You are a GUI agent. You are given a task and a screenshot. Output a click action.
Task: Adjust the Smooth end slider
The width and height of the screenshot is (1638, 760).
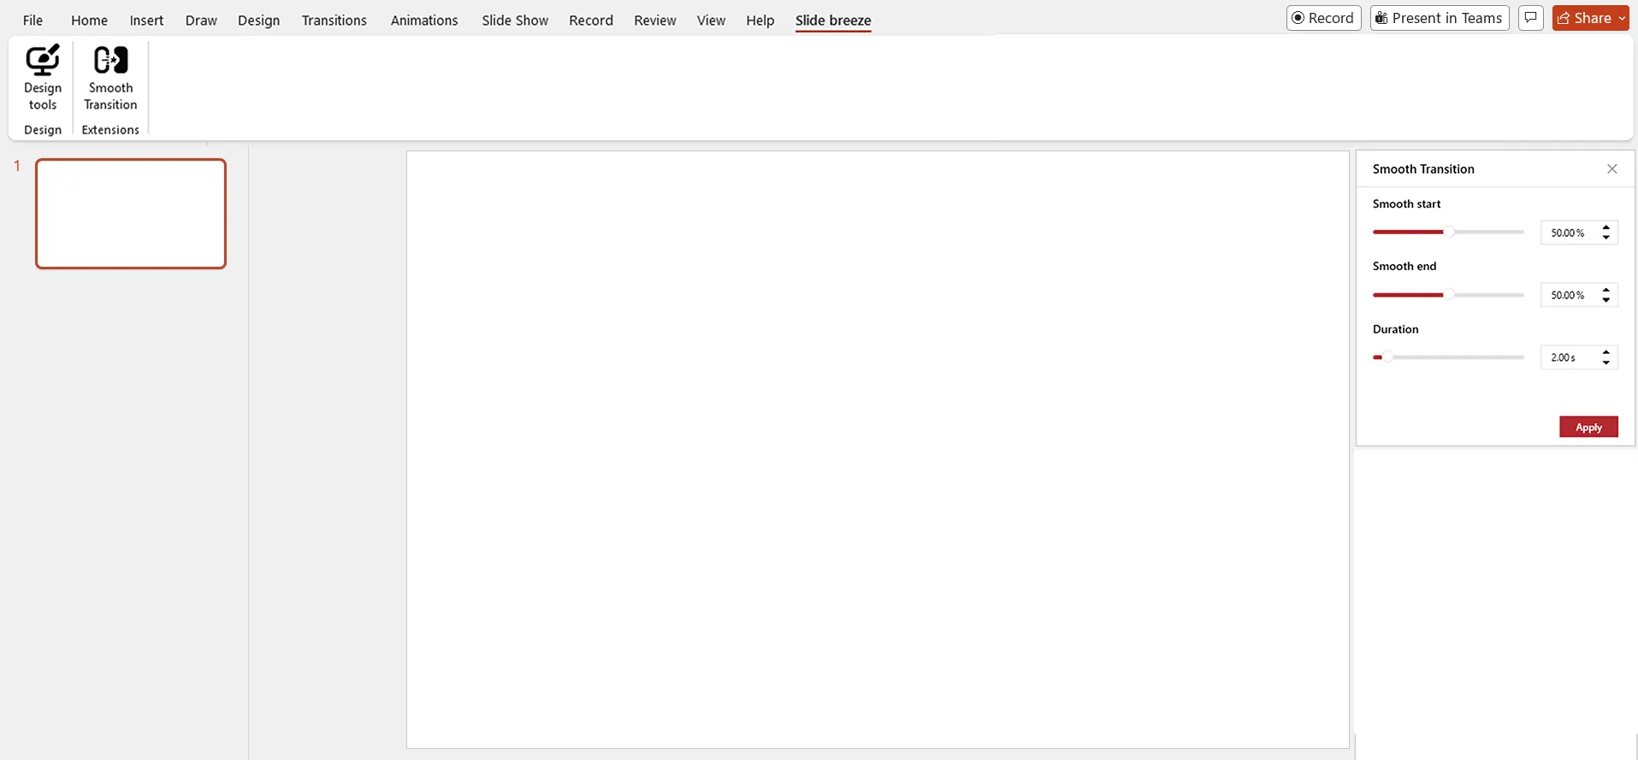(x=1448, y=295)
